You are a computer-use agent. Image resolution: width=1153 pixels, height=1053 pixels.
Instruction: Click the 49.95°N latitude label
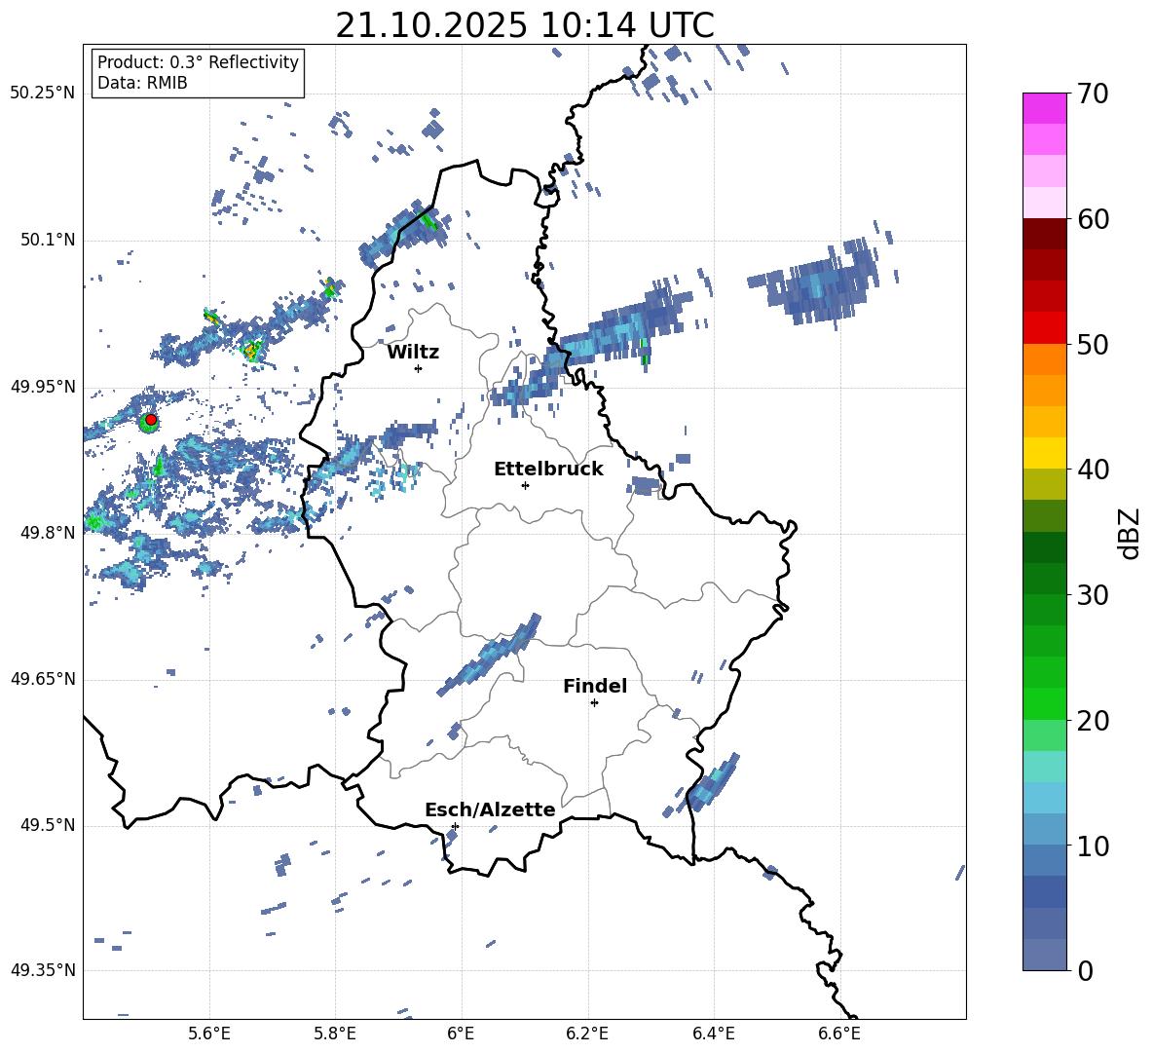pyautogui.click(x=43, y=387)
